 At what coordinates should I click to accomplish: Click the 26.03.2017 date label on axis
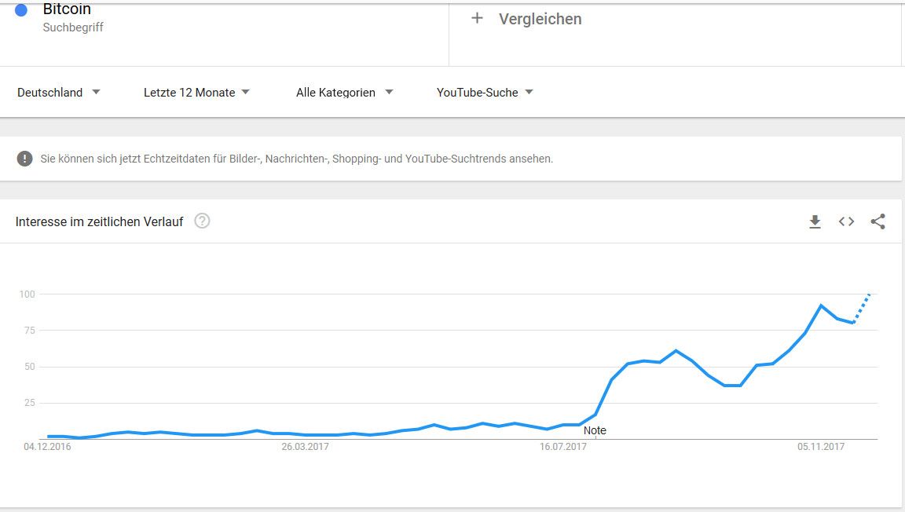click(306, 447)
